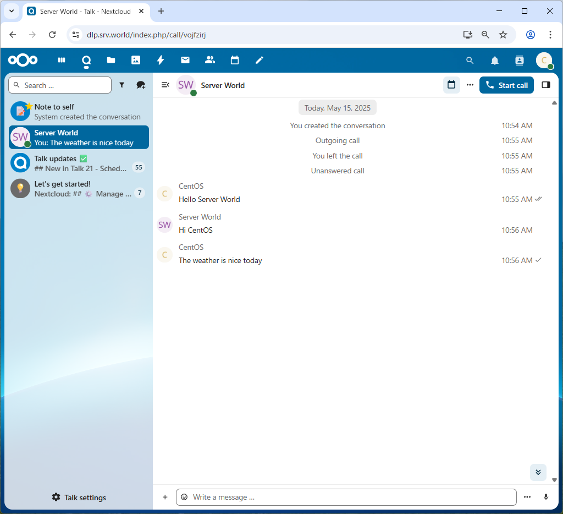The height and width of the screenshot is (514, 563).
Task: Collapse the conversation list sidebar
Action: point(165,85)
